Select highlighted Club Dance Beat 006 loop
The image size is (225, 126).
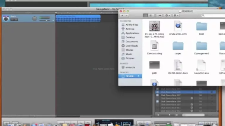tap(185, 92)
